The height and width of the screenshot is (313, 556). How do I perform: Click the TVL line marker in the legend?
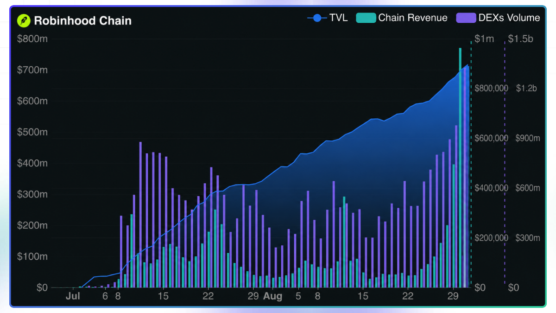click(x=317, y=18)
